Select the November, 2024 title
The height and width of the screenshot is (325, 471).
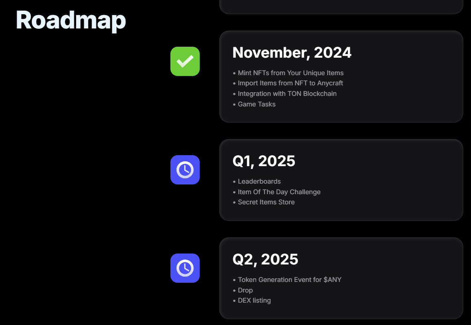click(x=292, y=53)
